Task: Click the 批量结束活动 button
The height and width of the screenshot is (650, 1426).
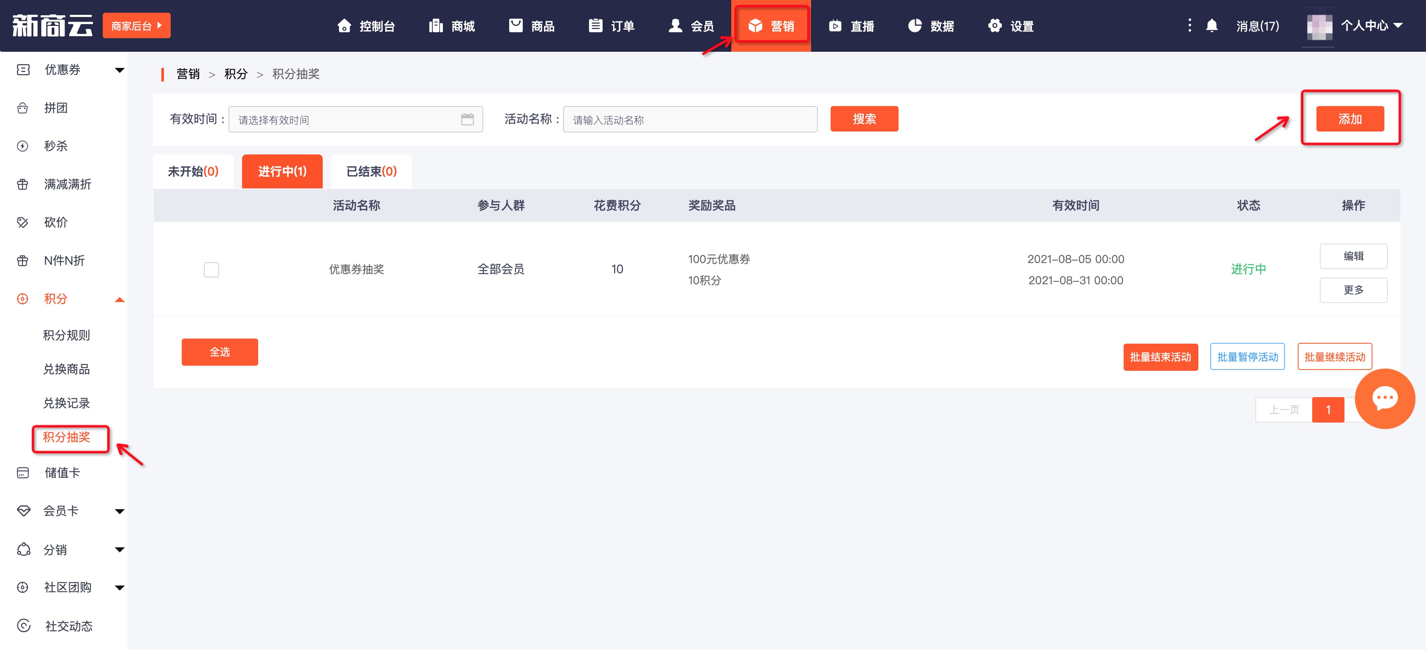Action: point(1160,357)
